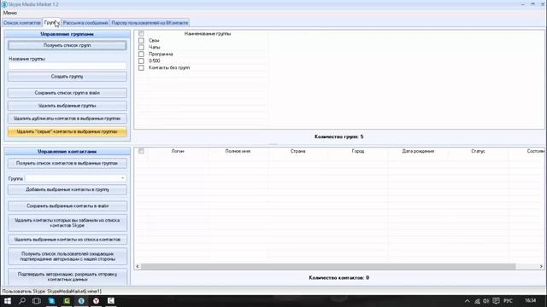Switch to the active round Skype Media Market taskbar icon
Screen dimensions: 547x307
pos(81,301)
